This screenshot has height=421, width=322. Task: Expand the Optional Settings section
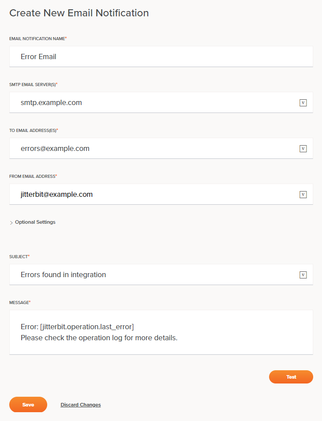[x=35, y=222]
